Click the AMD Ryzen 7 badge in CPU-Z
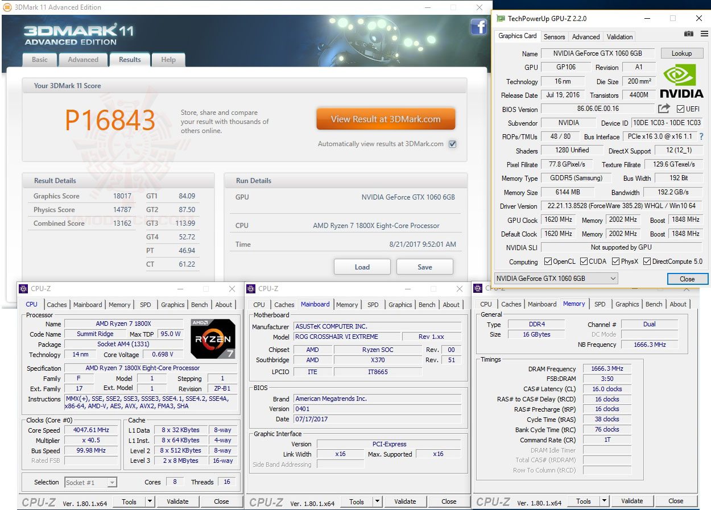Viewport: 711px width, 510px height. pos(213,339)
